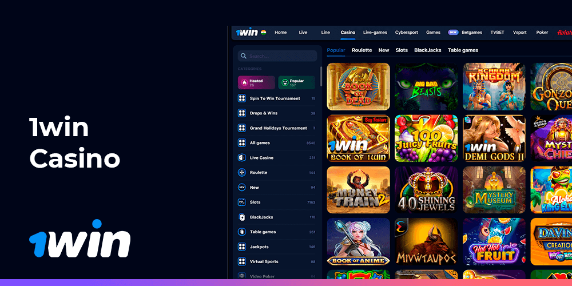Click the All games count 8540
The width and height of the screenshot is (572, 286).
(311, 143)
